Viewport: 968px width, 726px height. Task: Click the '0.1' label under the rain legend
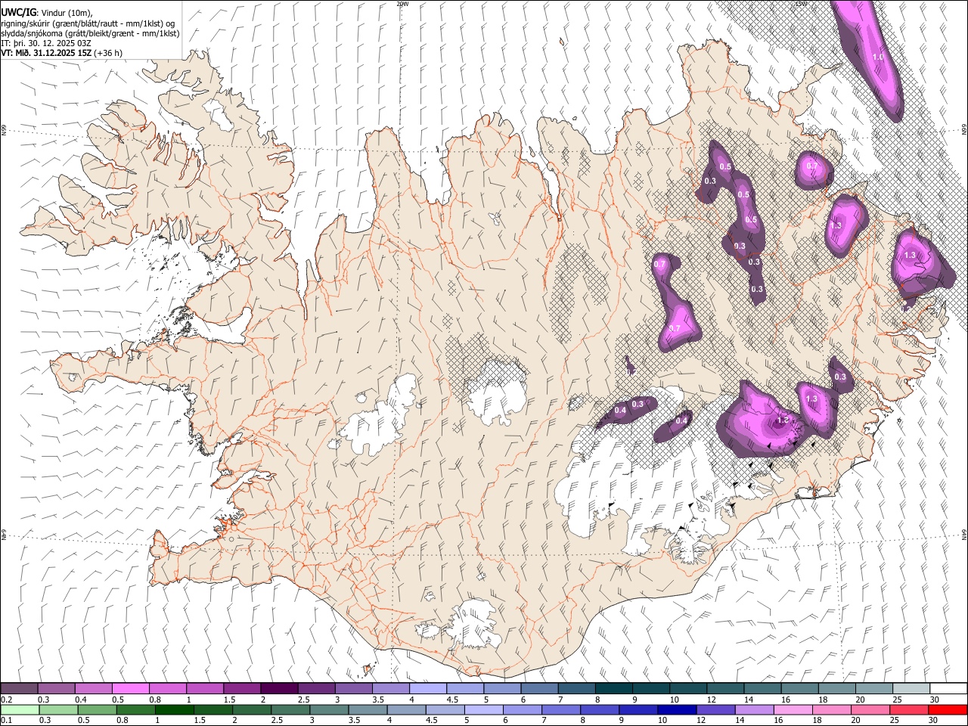coord(6,720)
